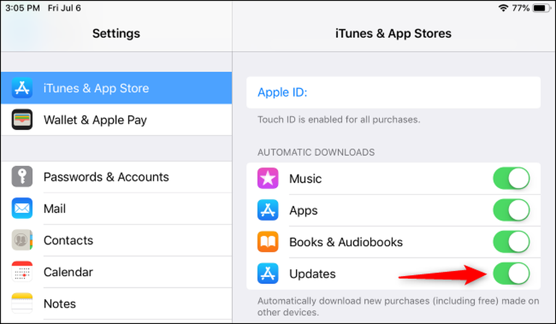Select Wallet & Apple Pay settings
This screenshot has width=556, height=324.
pos(116,119)
